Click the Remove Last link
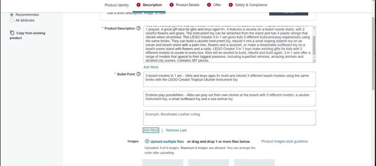This screenshot has height=166, width=376. tap(176, 130)
